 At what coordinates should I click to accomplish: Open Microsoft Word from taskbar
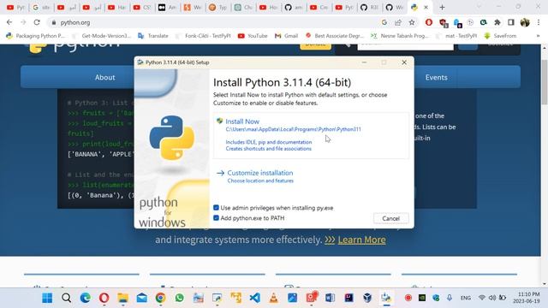[330, 298]
